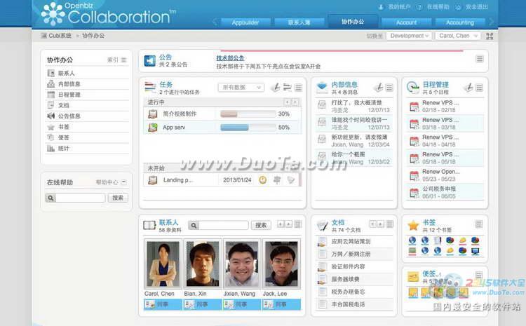This screenshot has width=526, height=326.
Task: Click the App serv 50% progress bar
Action: point(248,128)
